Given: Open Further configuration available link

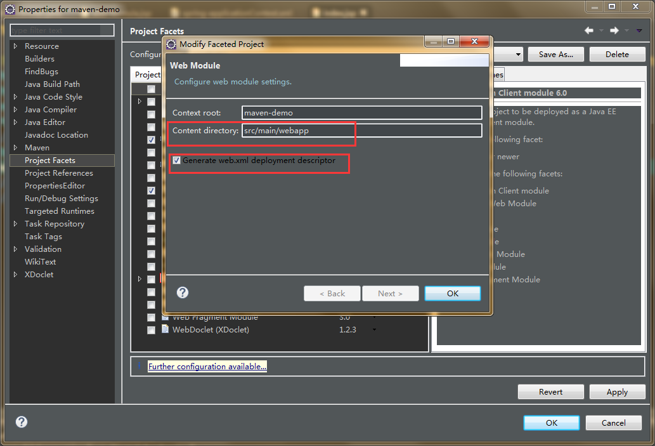Looking at the screenshot, I should point(207,367).
